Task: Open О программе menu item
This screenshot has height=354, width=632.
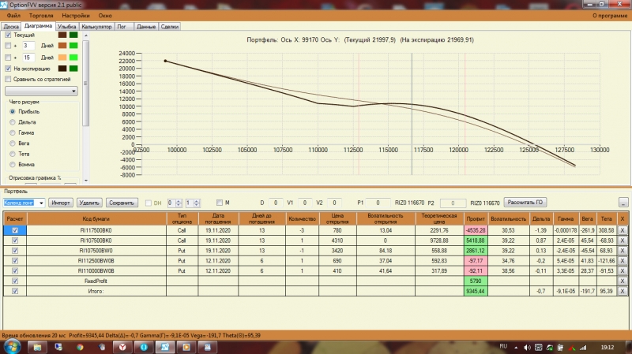Action: [610, 15]
